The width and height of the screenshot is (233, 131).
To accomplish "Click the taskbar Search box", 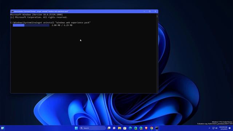I will point(92,128).
